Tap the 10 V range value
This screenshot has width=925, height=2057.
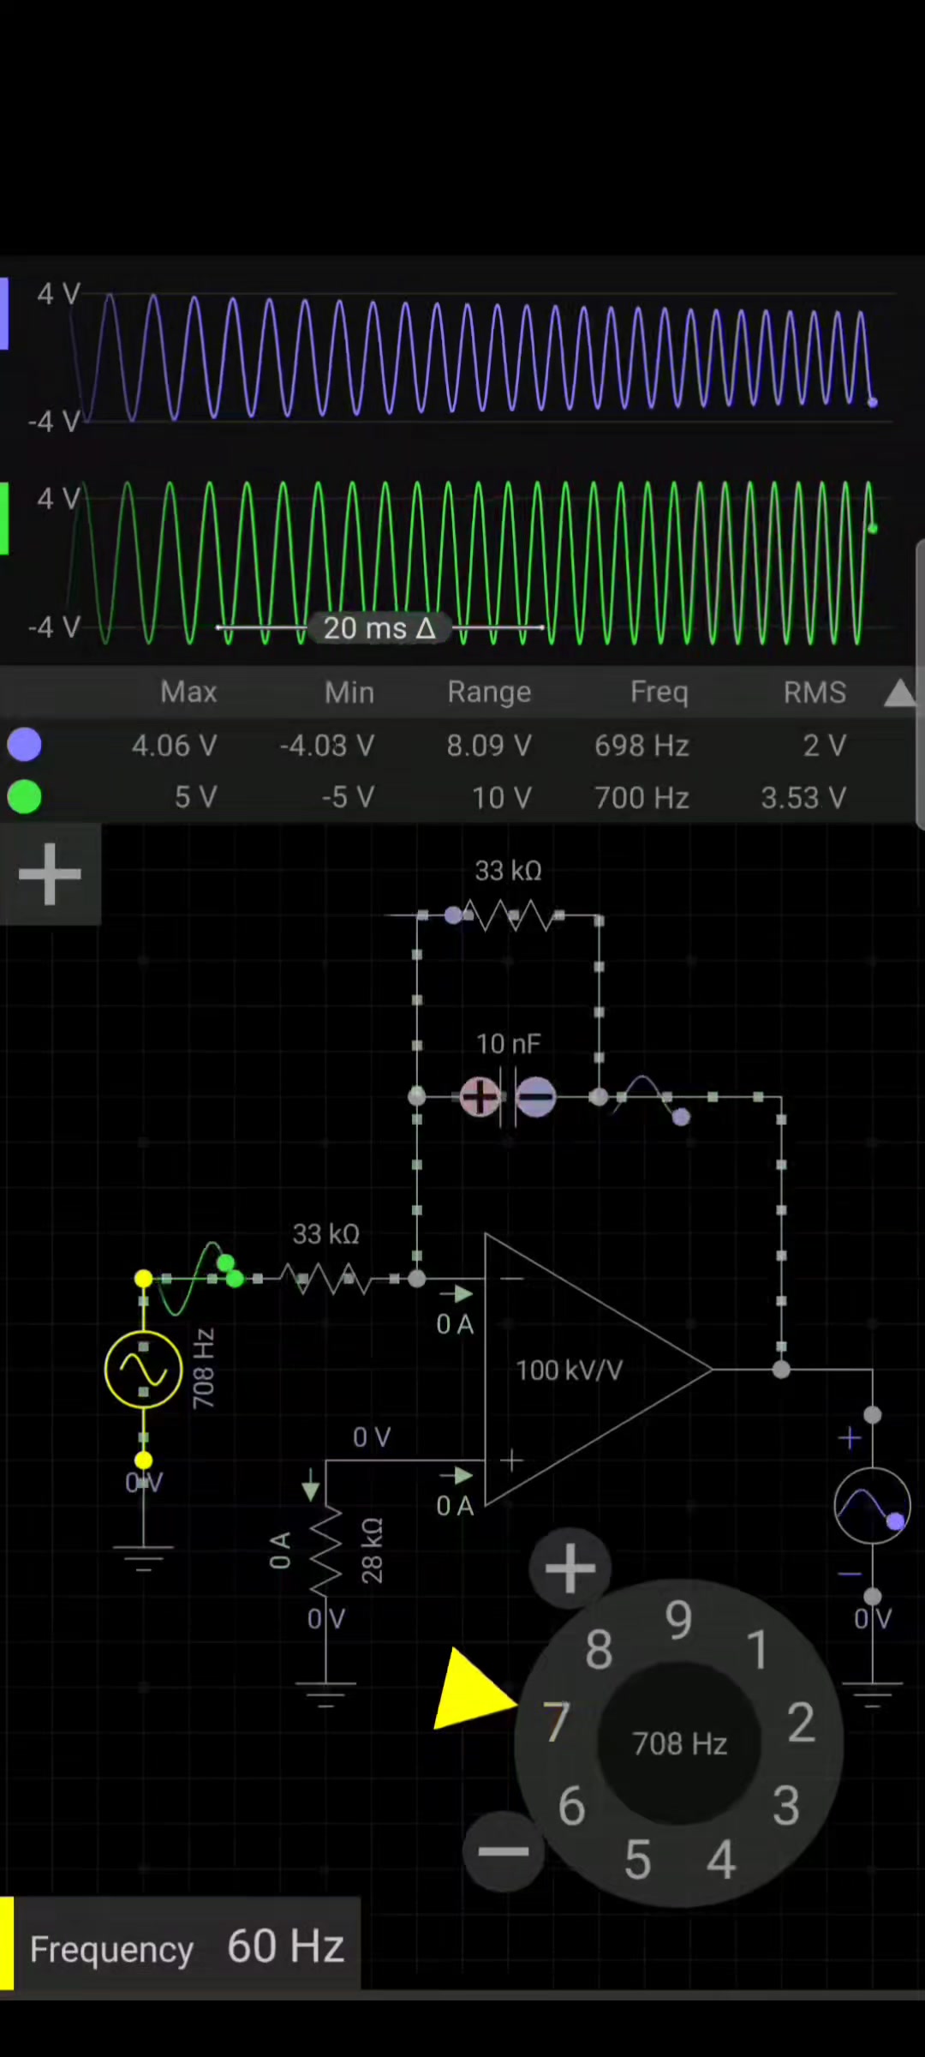(x=501, y=797)
